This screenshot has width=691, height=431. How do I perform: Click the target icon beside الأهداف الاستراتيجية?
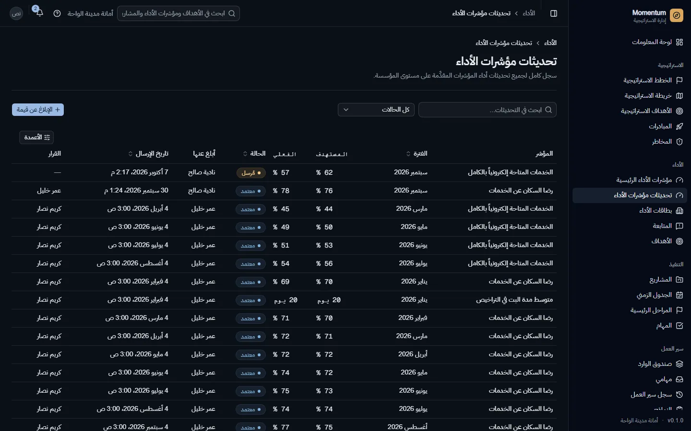tap(679, 111)
